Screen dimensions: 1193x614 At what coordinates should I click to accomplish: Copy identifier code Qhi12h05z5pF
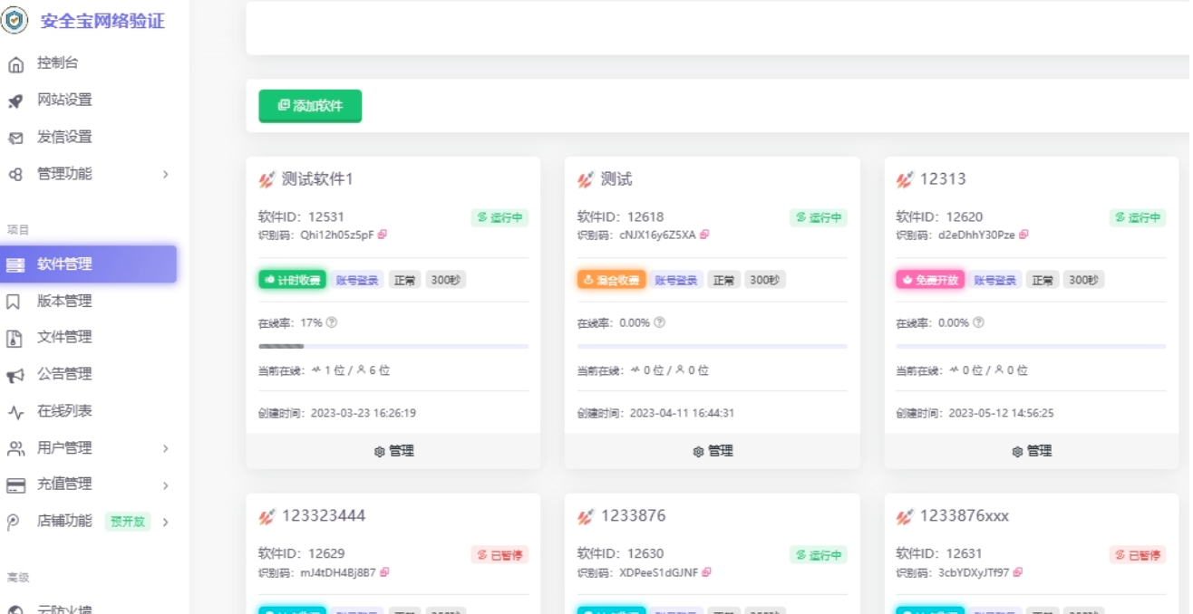(x=383, y=235)
